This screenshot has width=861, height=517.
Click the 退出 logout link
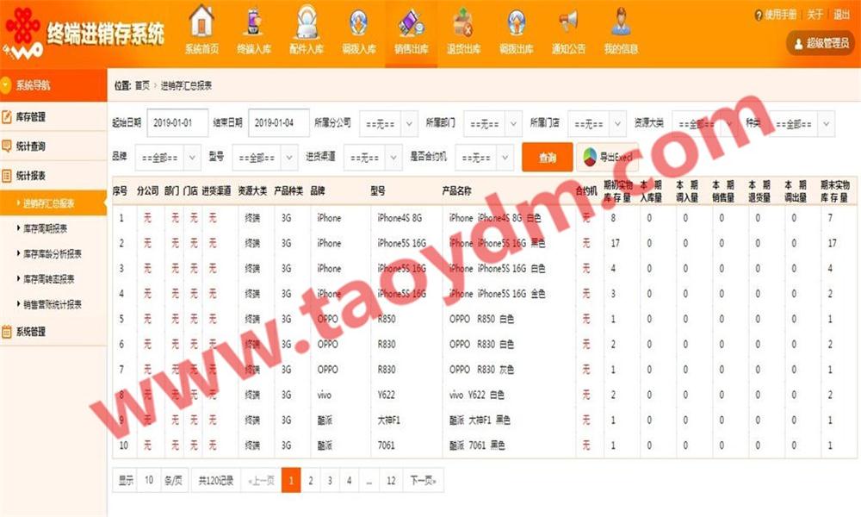842,15
